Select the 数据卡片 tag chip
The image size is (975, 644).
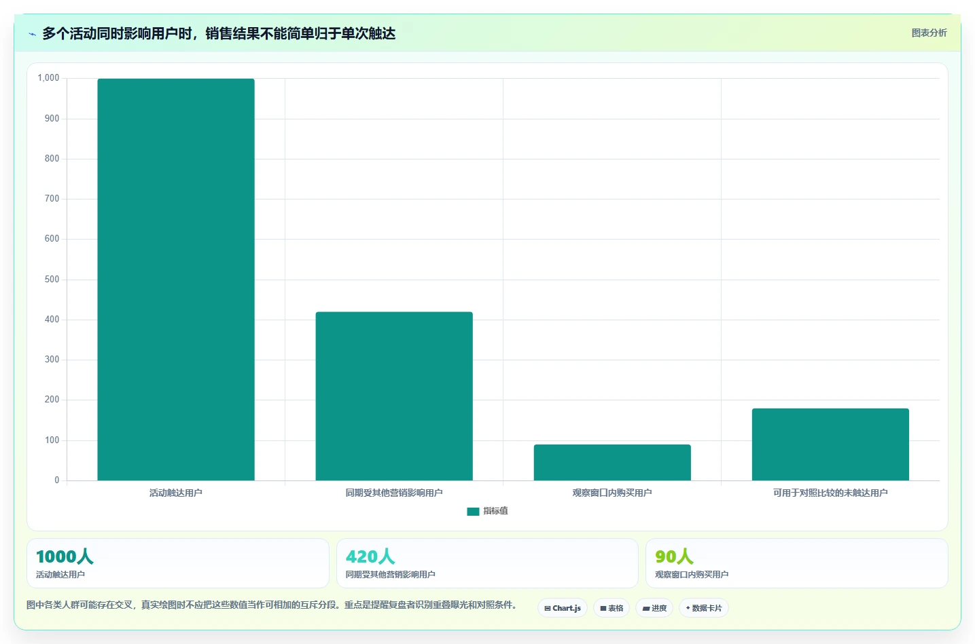704,608
